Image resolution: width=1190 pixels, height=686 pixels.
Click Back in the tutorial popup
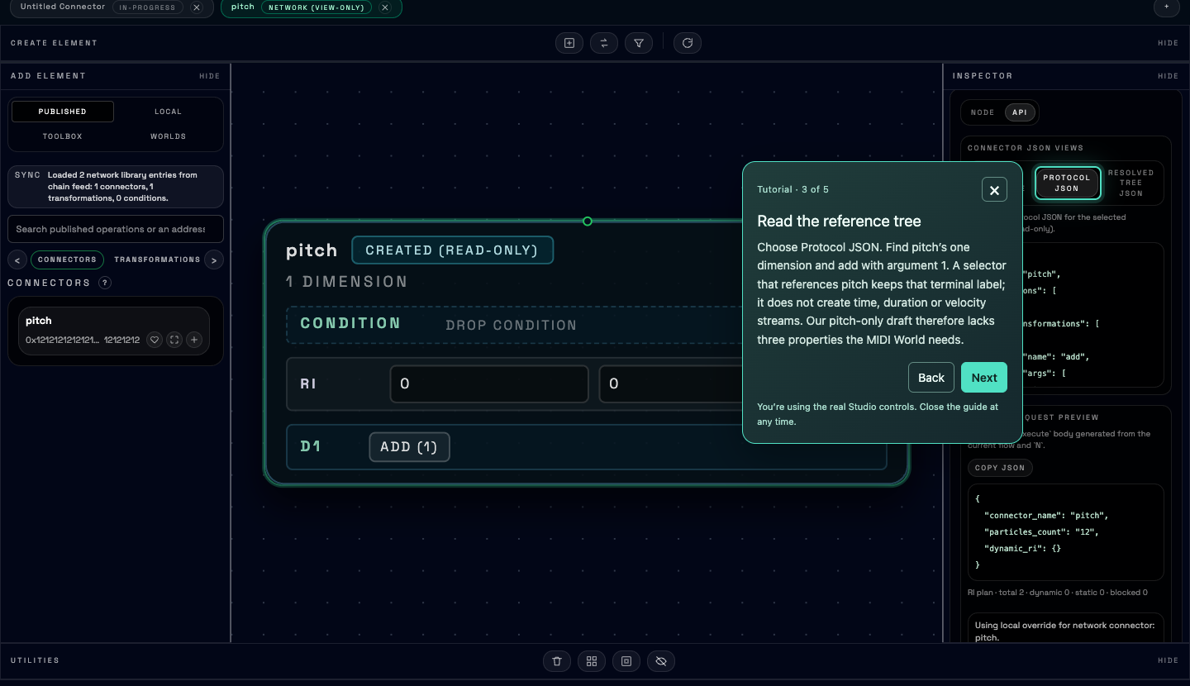[931, 378]
